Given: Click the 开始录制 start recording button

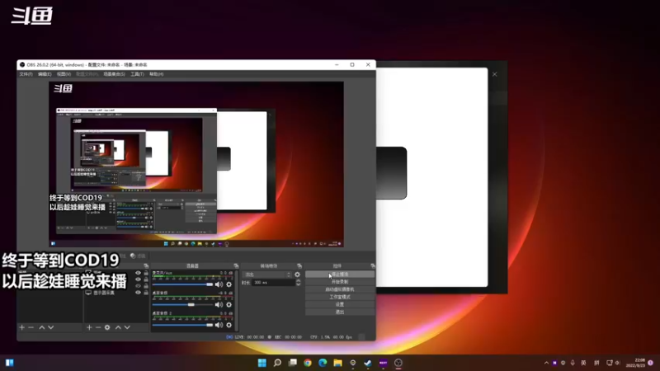Looking at the screenshot, I should tap(340, 282).
